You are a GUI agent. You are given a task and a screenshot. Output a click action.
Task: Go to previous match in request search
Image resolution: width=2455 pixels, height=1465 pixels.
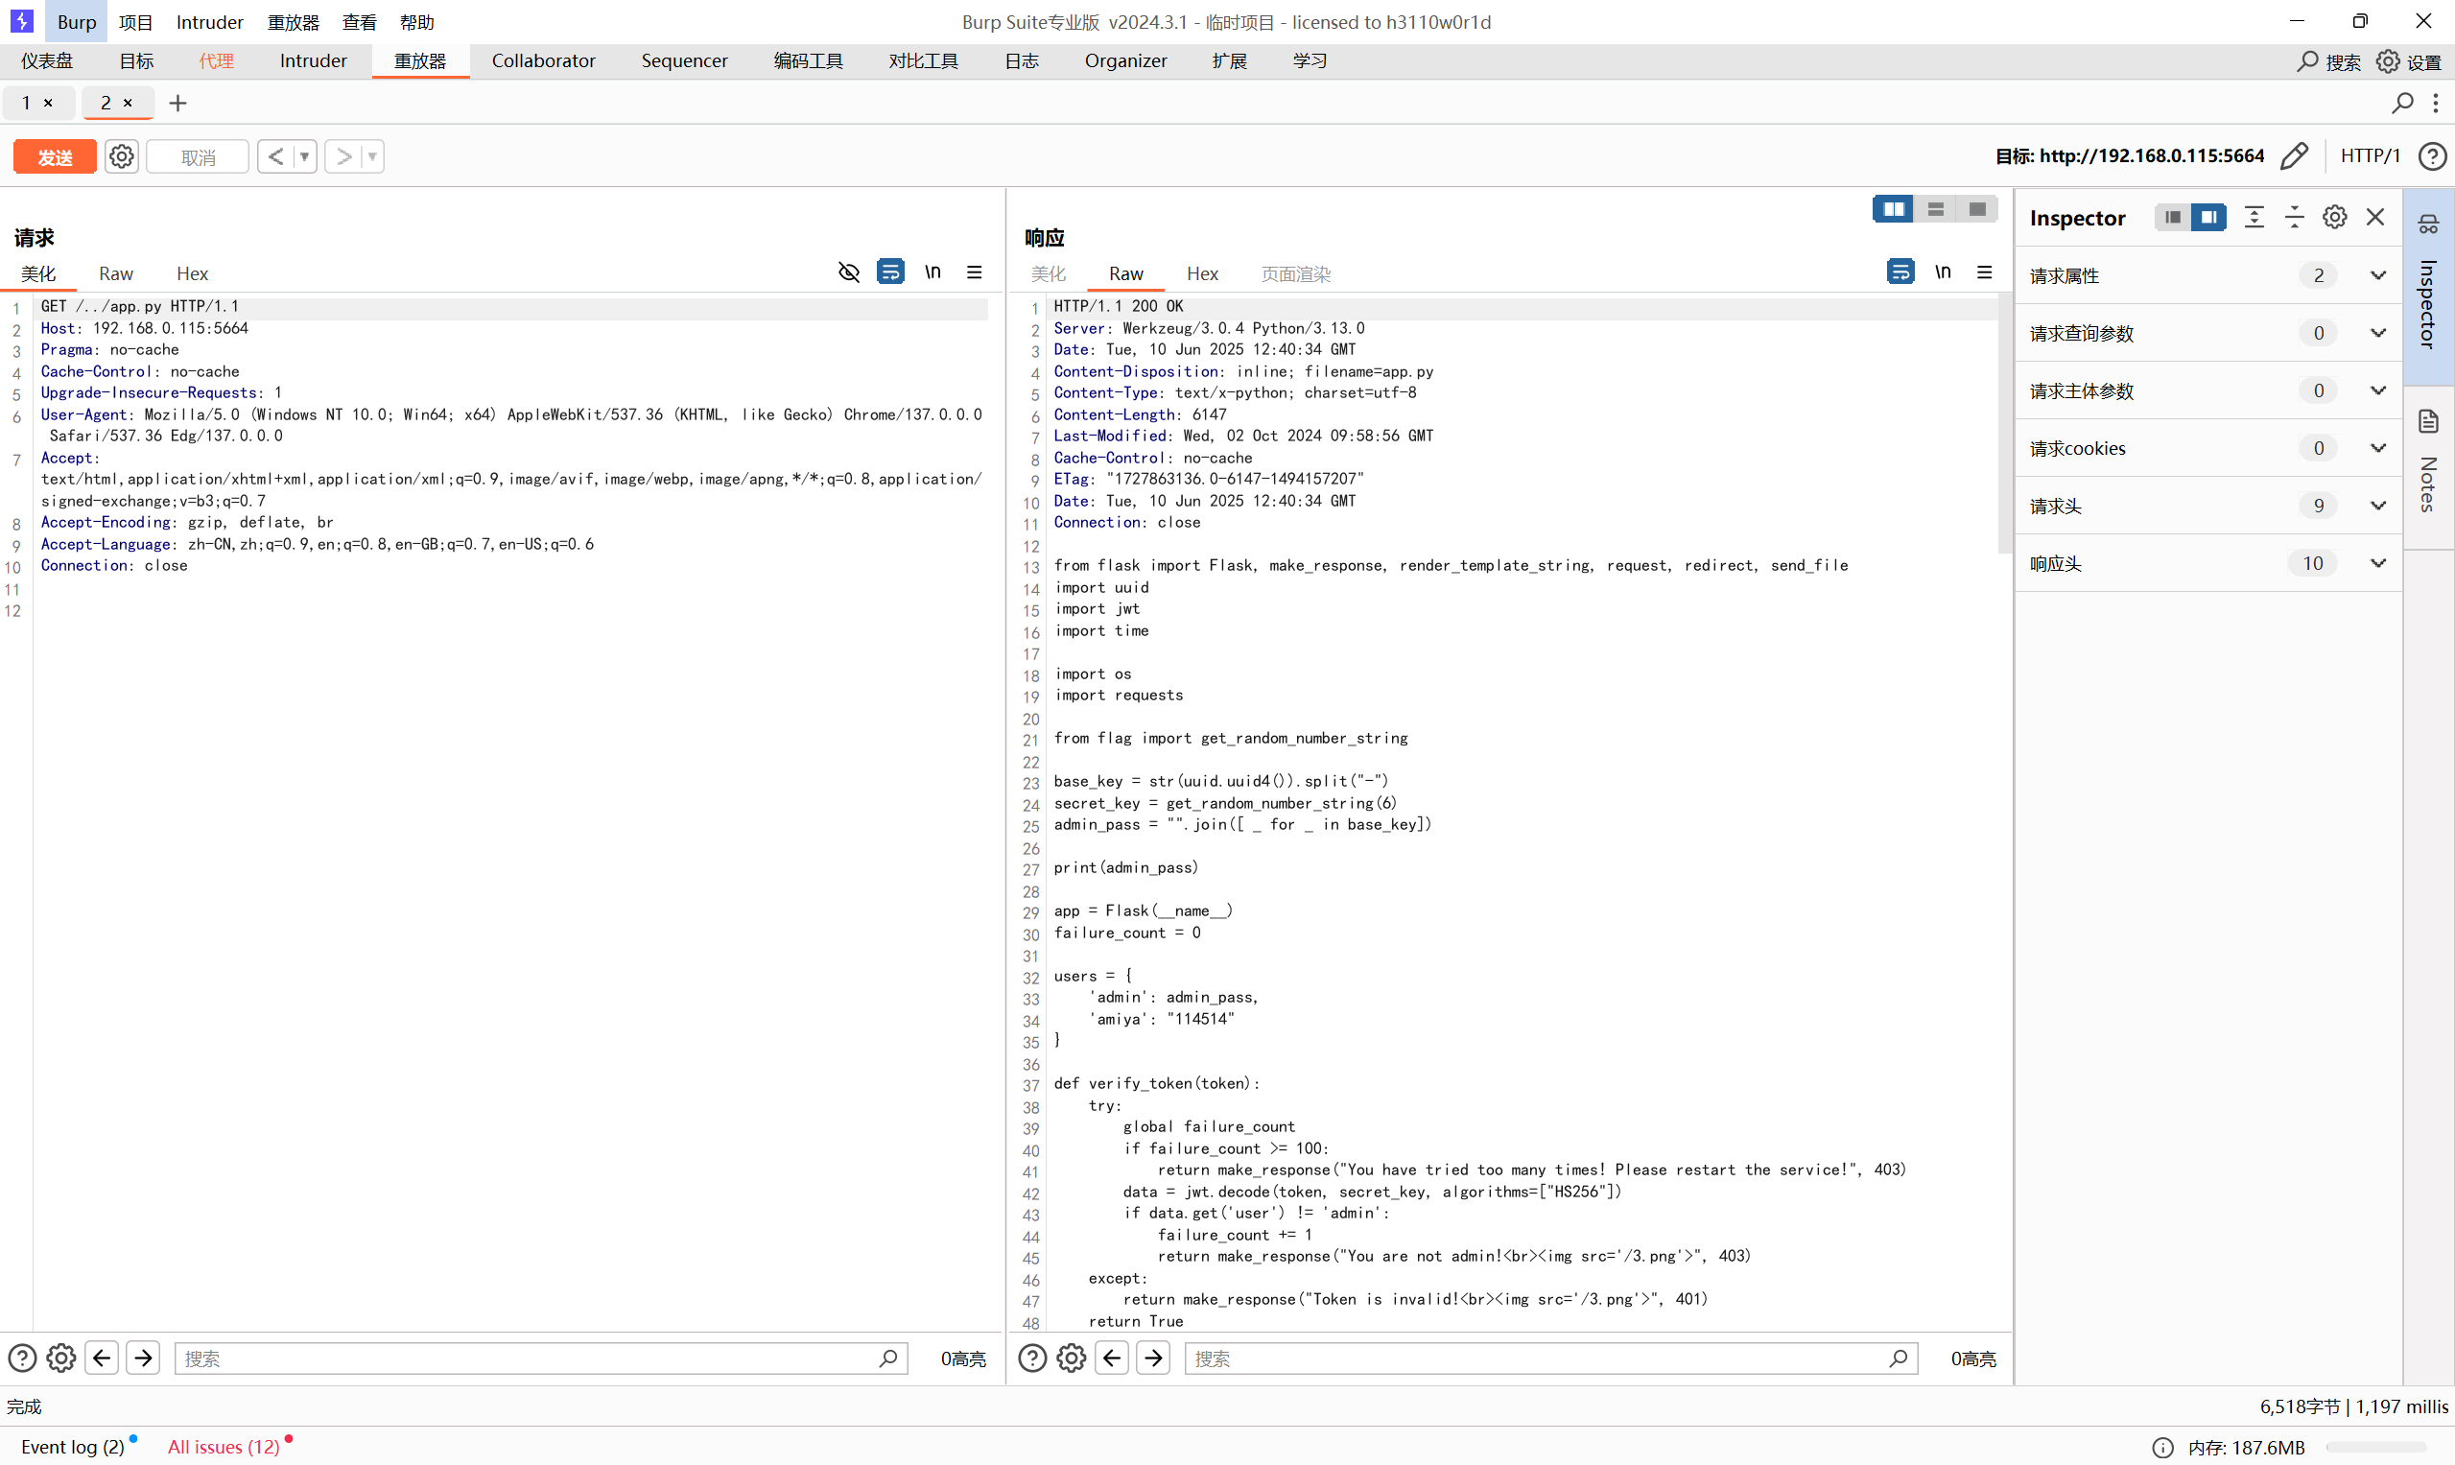click(102, 1359)
